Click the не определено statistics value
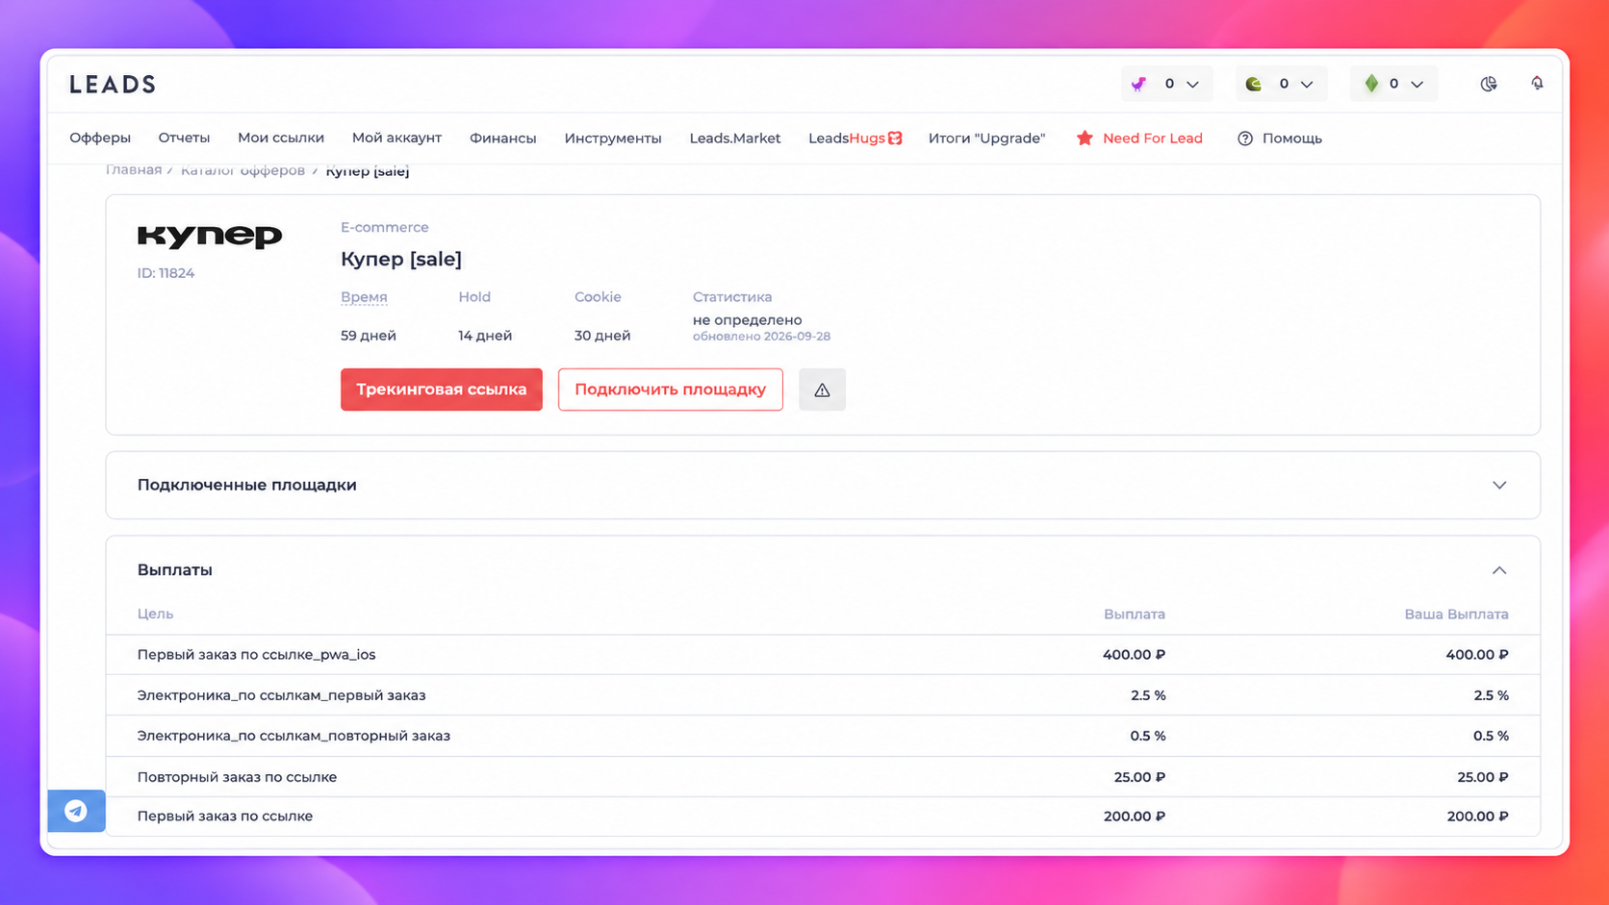Viewport: 1609px width, 905px height. pyautogui.click(x=747, y=320)
